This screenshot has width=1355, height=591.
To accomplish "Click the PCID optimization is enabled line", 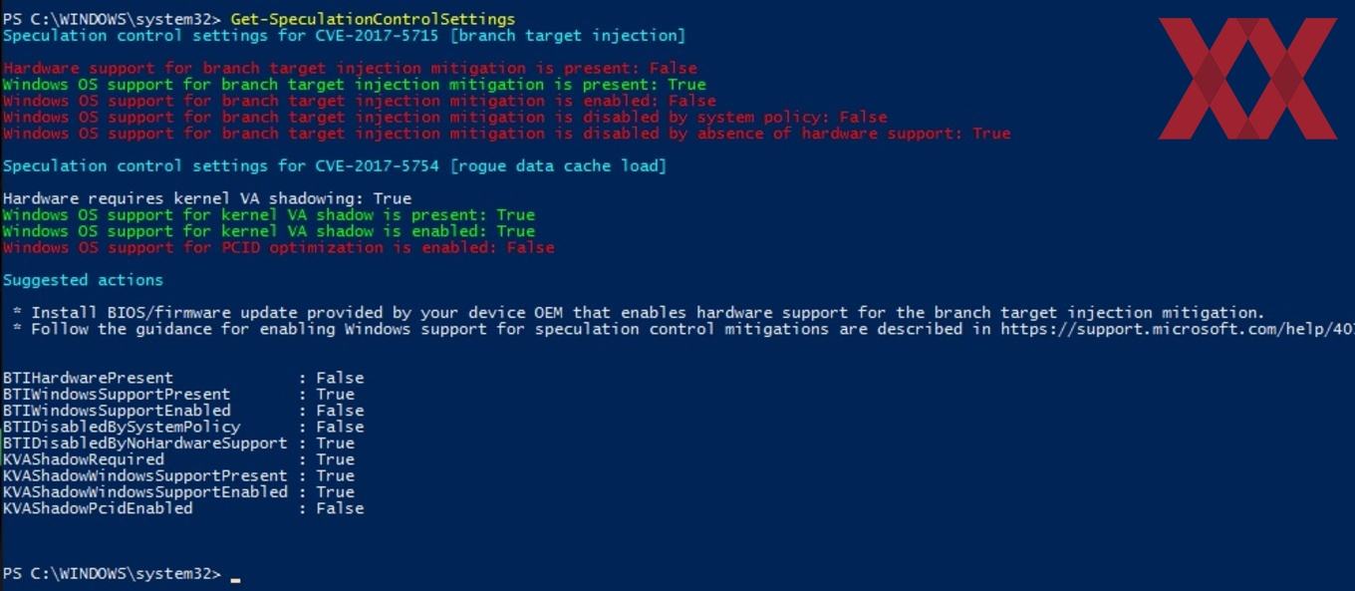I will [x=278, y=248].
